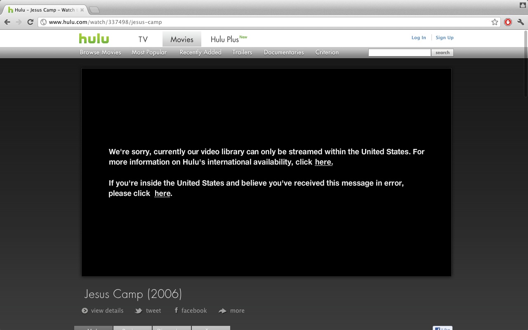
Task: Click the Twitter bird tweet icon
Action: pos(139,311)
